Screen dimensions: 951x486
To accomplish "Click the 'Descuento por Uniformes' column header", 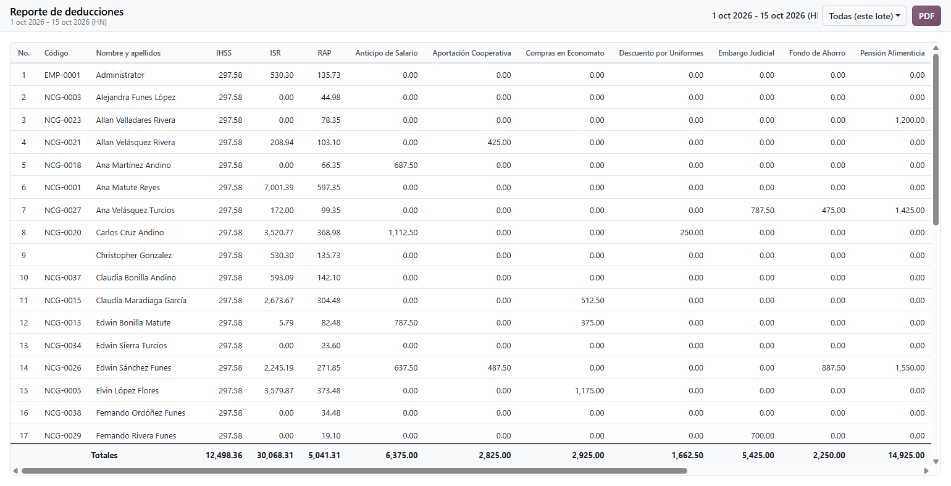I will coord(661,53).
